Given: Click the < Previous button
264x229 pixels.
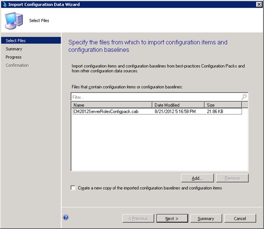Looking at the screenshot, I should coord(138,219).
